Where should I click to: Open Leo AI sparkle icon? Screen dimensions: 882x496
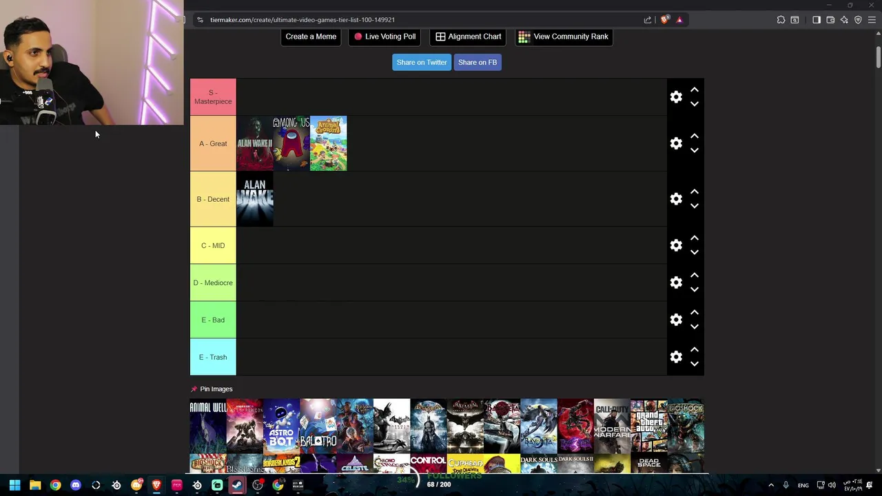tap(844, 20)
